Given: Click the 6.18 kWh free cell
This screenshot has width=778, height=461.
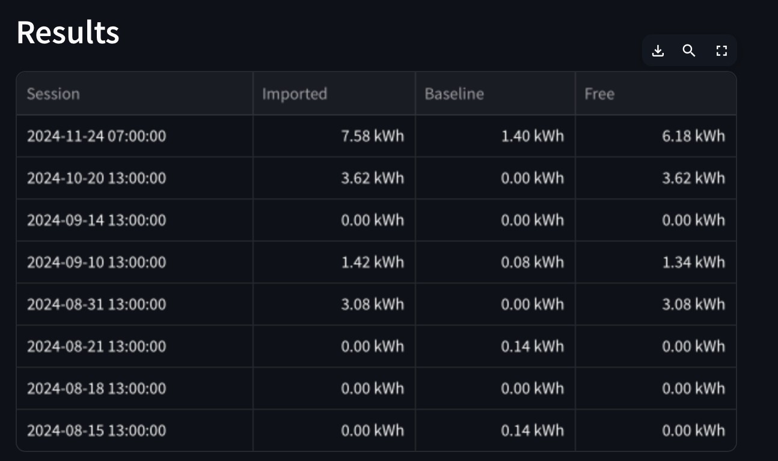Looking at the screenshot, I should 655,136.
